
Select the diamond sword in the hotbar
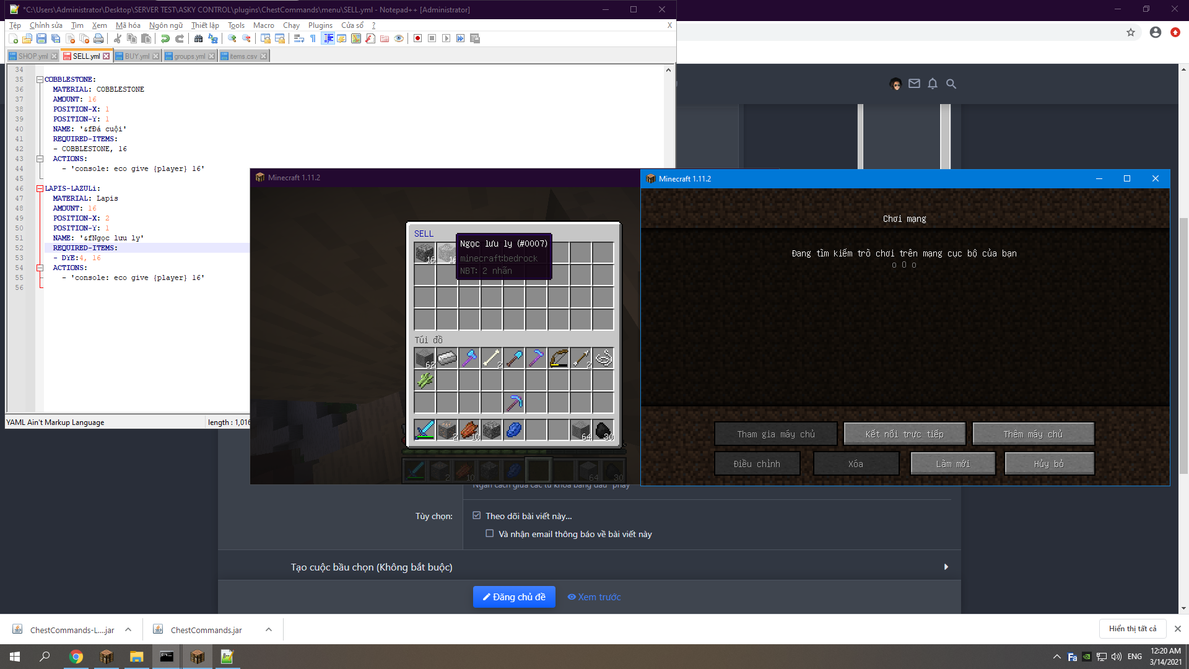[x=415, y=470]
